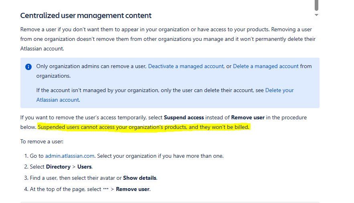Click bold Show details in step 3
The width and height of the screenshot is (354, 203).
point(140,178)
